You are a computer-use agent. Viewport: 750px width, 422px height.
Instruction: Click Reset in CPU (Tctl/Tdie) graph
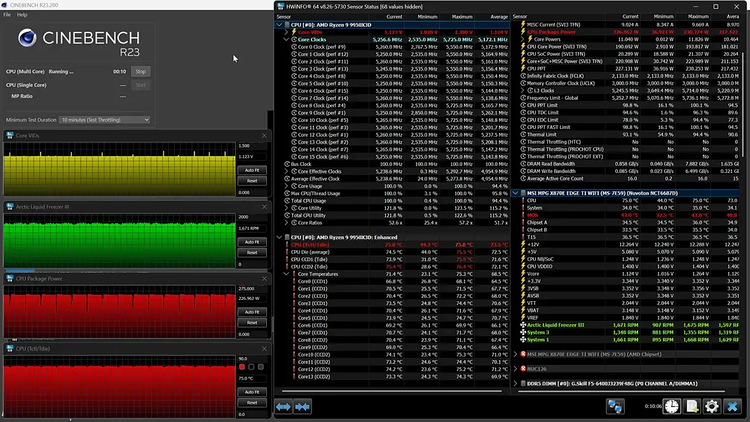pos(252,403)
